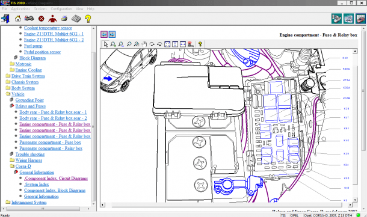367x217 pixels.
Task: Open Body rear - Fuse & Relay box rear - 2
Action: point(53,118)
